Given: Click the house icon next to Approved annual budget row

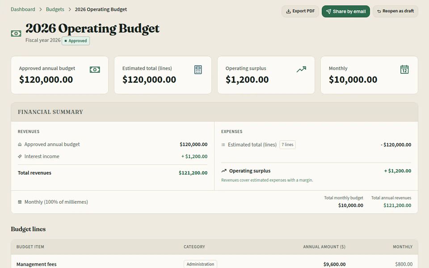Looking at the screenshot, I should (x=20, y=144).
